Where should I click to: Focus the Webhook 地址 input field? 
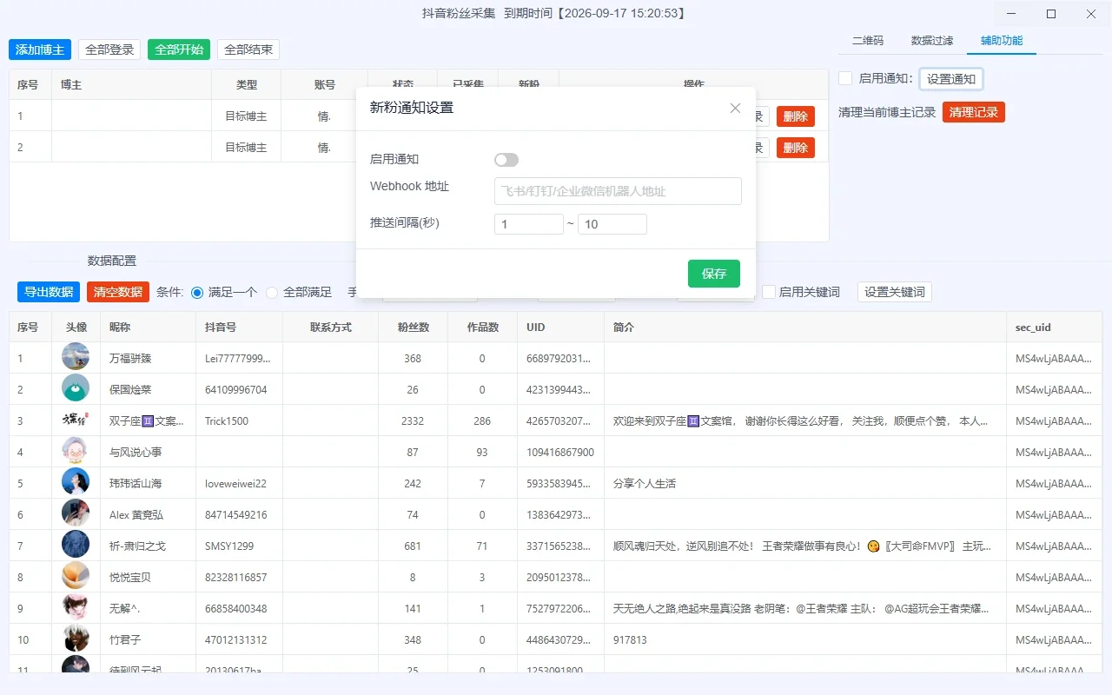[x=618, y=191]
